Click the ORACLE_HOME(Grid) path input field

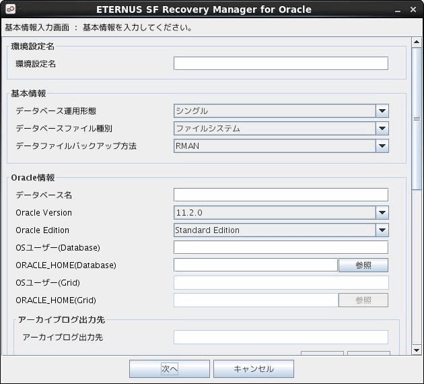click(x=256, y=300)
